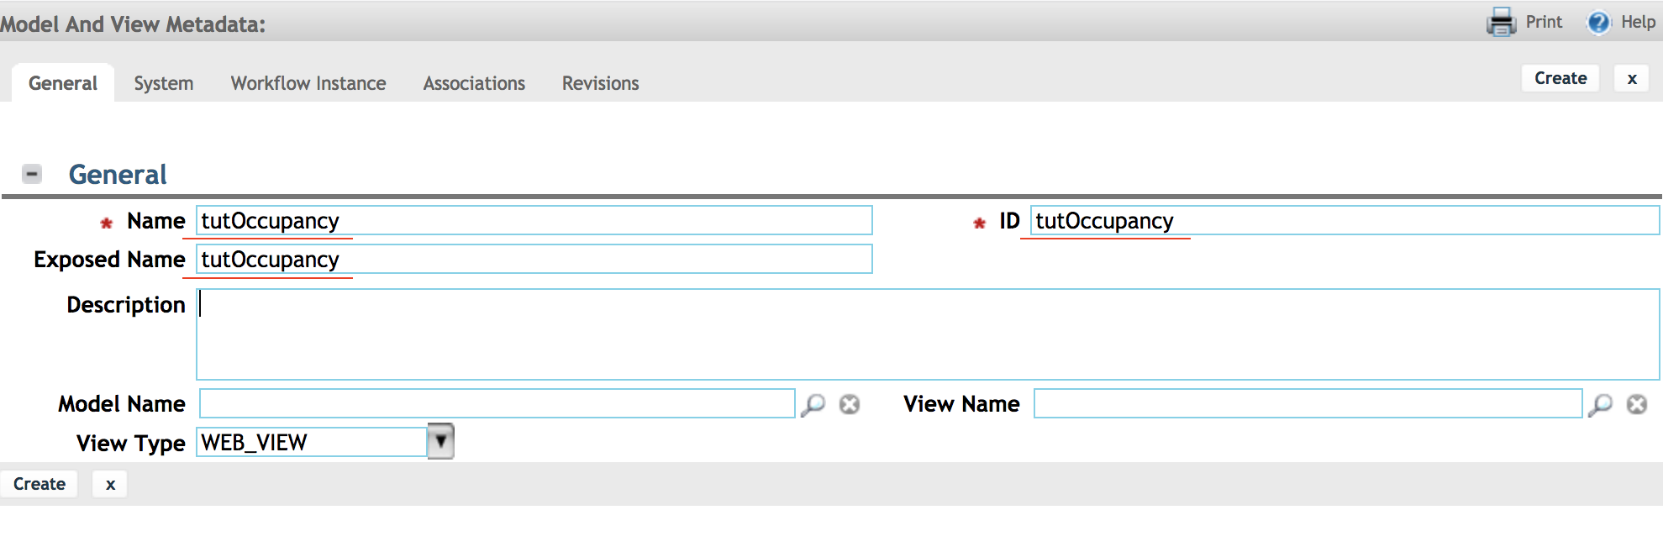Click the View Name search magnifier icon
Image resolution: width=1663 pixels, height=552 pixels.
pyautogui.click(x=1600, y=405)
